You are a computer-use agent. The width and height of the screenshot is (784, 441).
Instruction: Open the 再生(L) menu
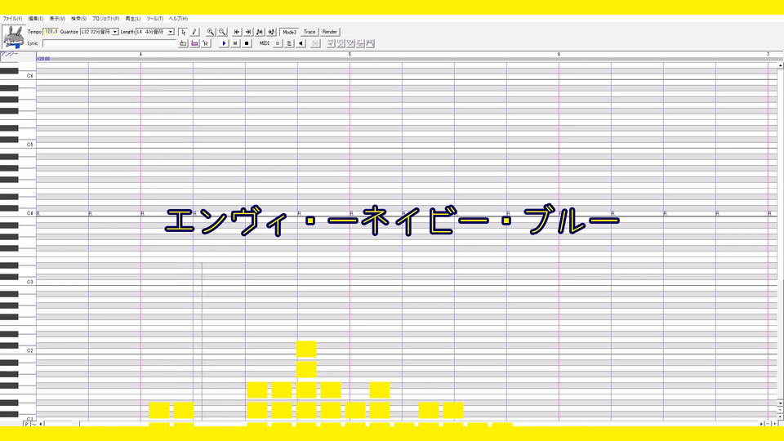click(x=133, y=19)
